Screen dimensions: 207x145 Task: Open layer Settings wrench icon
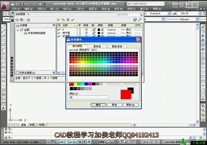point(140,20)
